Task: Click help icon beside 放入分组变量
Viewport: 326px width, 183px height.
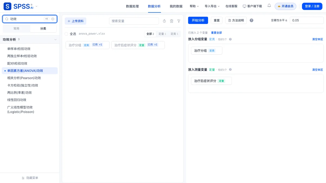Action: [230, 39]
